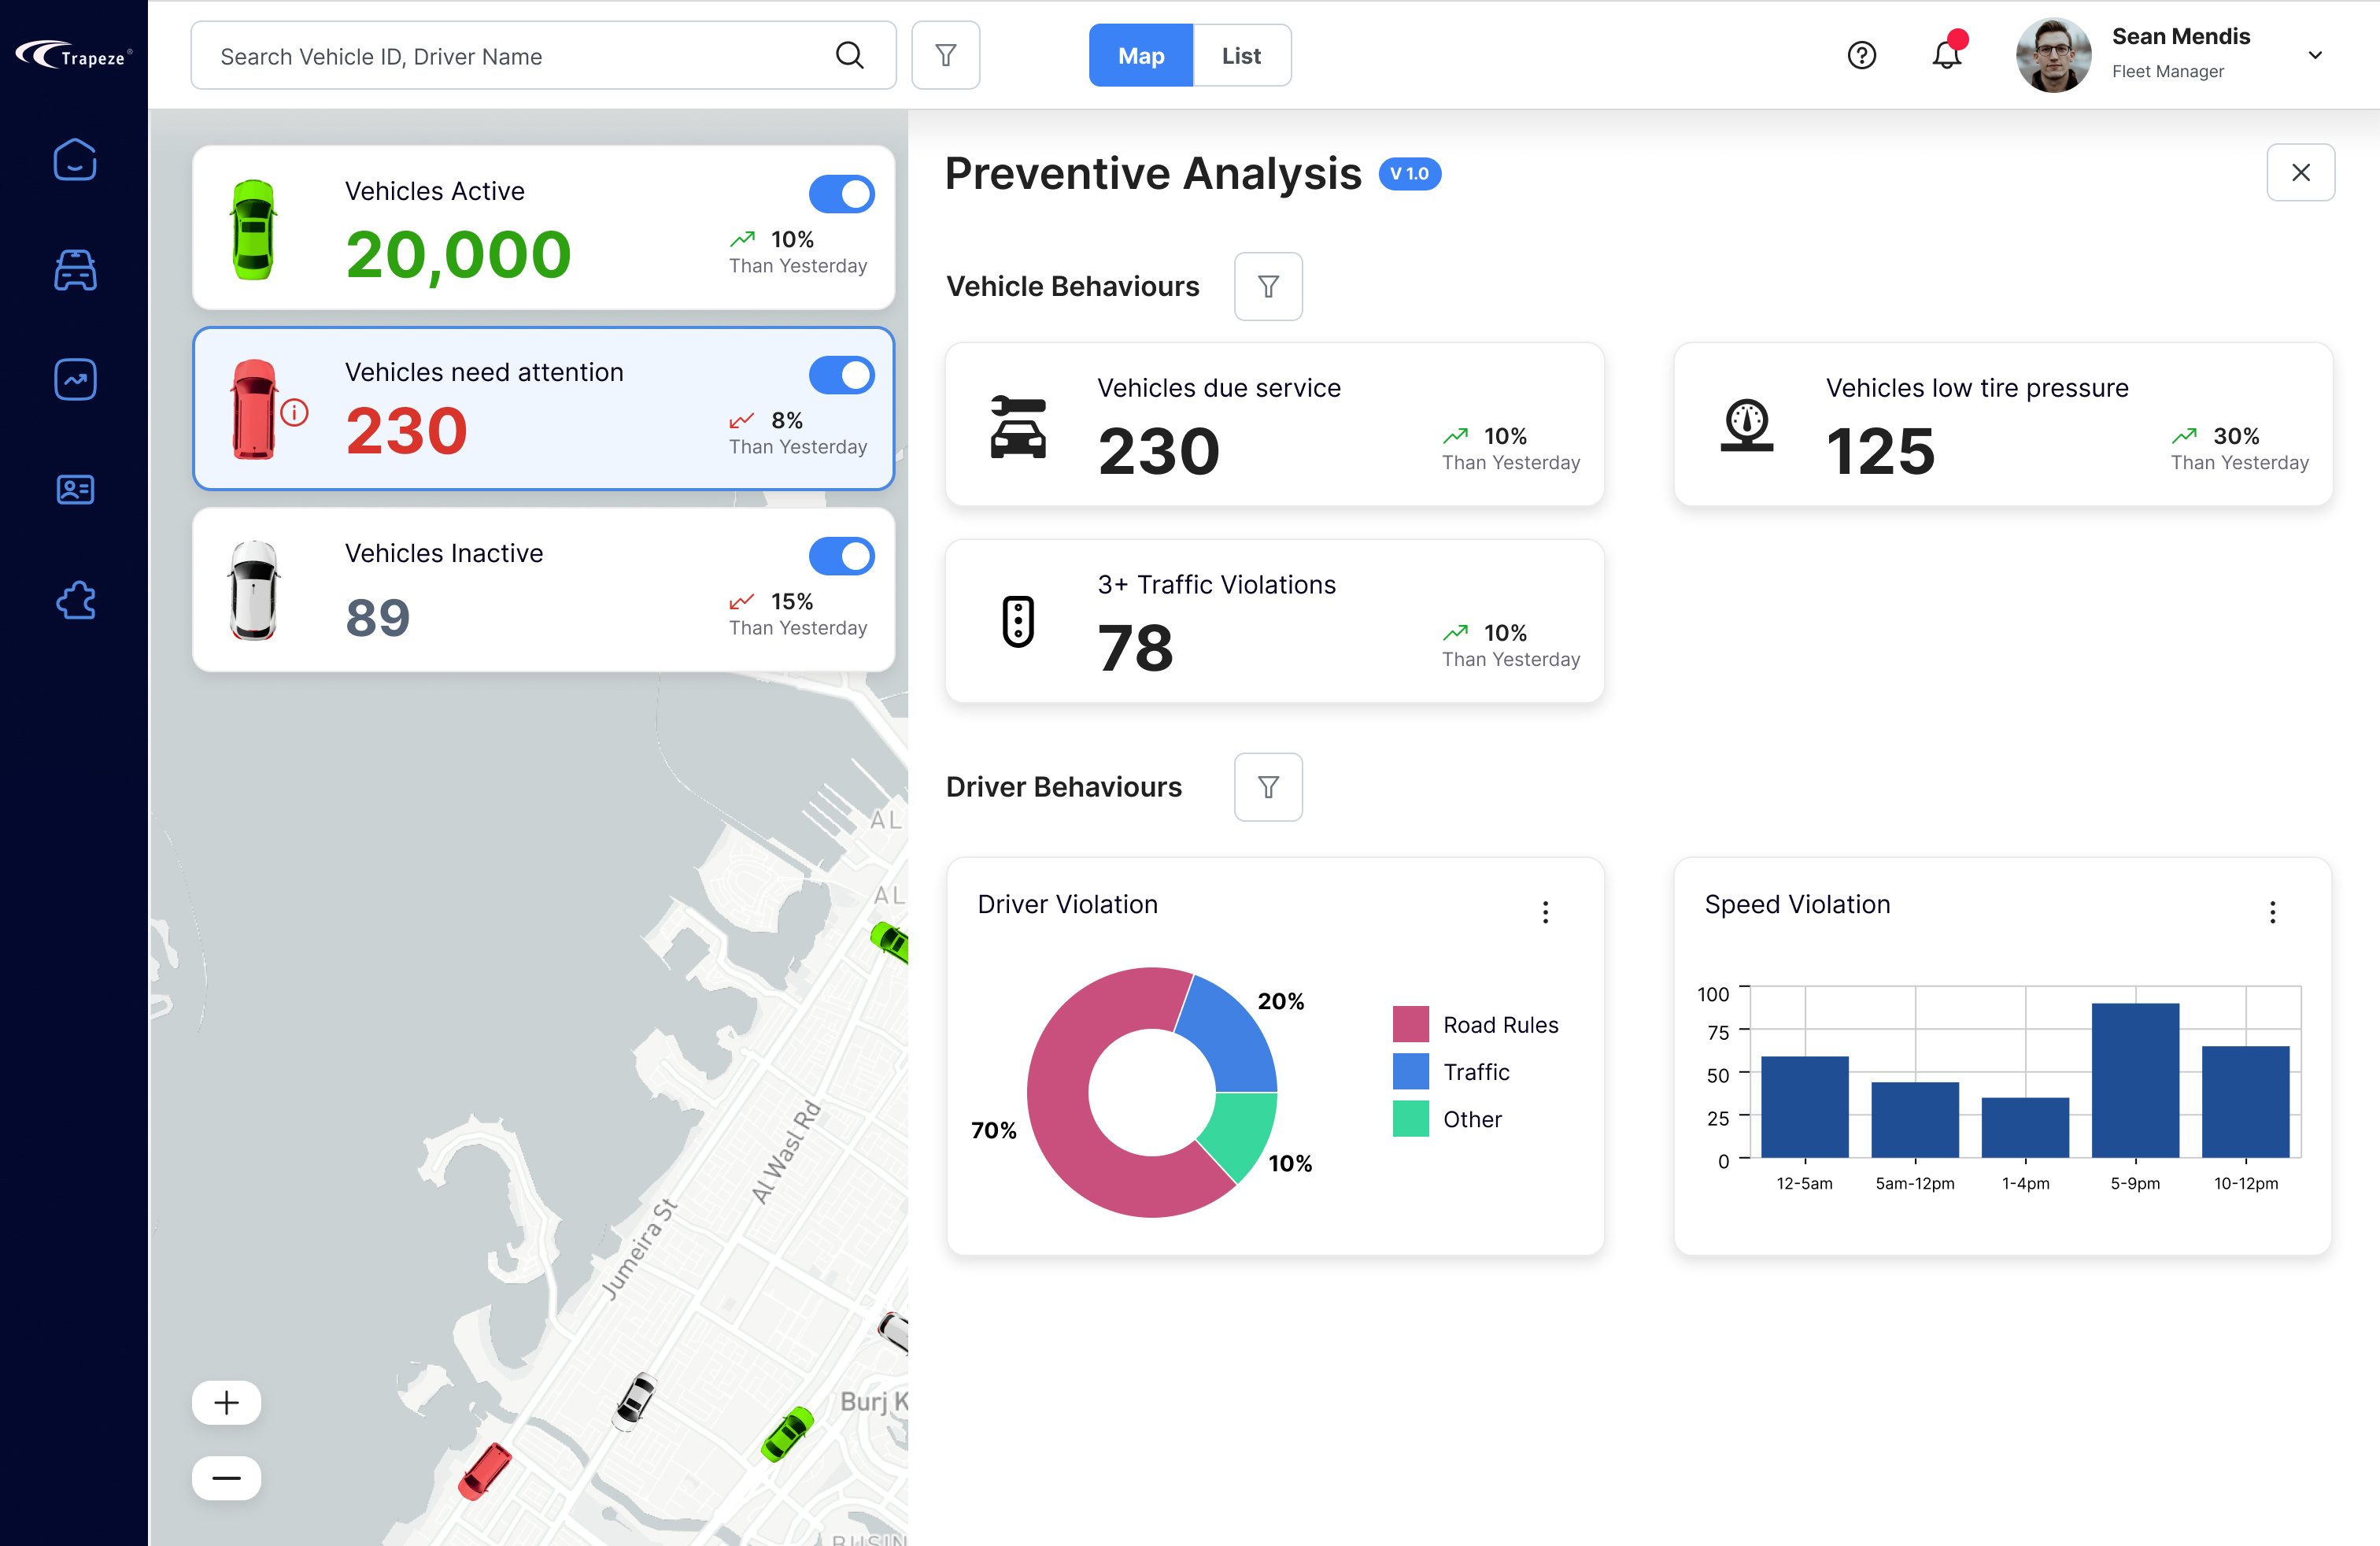Open Sean Mendis profile dropdown
Screen dimensions: 2380x1546
click(x=2314, y=55)
